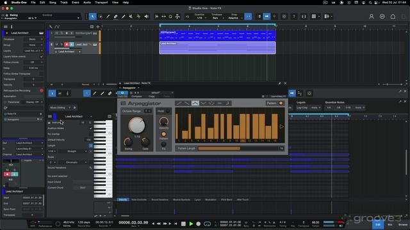The image size is (410, 230).
Task: Click the arpeggiator Swing knob
Action: [128, 142]
